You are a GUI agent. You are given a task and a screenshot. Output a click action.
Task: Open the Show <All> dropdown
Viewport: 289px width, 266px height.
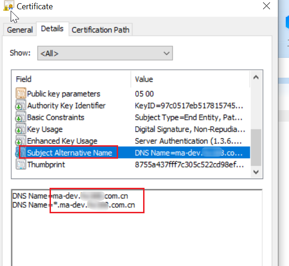click(x=105, y=53)
